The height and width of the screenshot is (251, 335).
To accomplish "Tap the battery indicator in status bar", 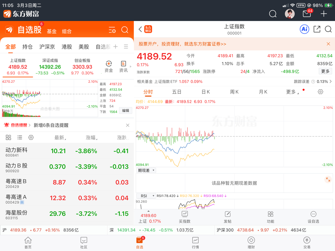I will tap(328, 5).
